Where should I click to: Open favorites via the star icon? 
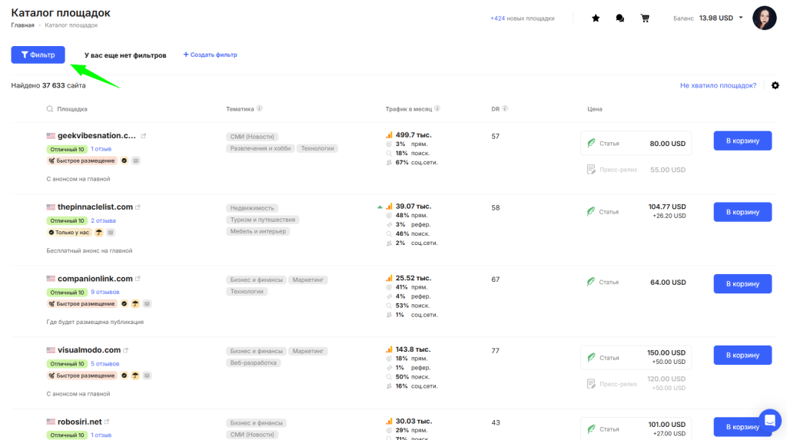click(x=596, y=18)
